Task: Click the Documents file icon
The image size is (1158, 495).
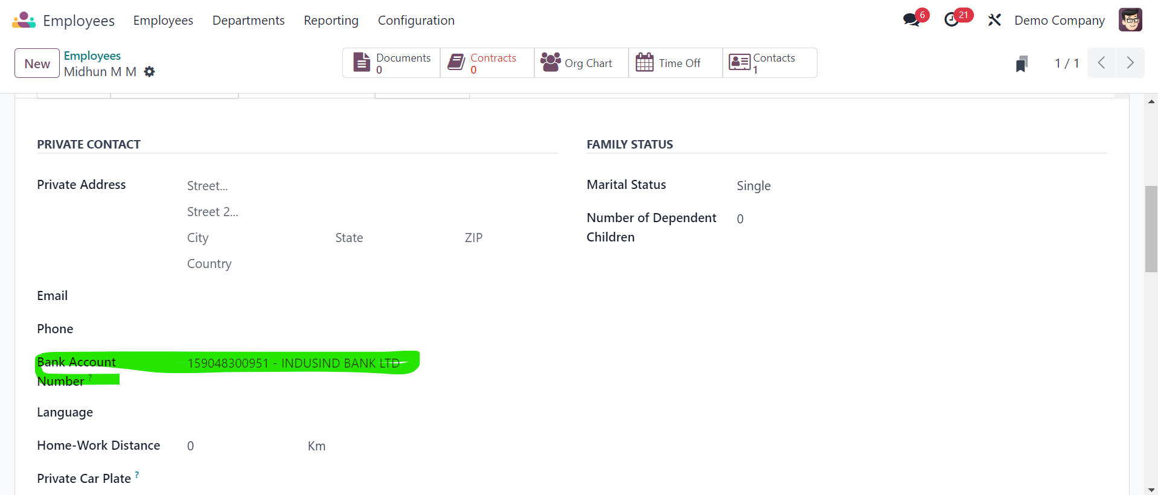Action: point(362,63)
